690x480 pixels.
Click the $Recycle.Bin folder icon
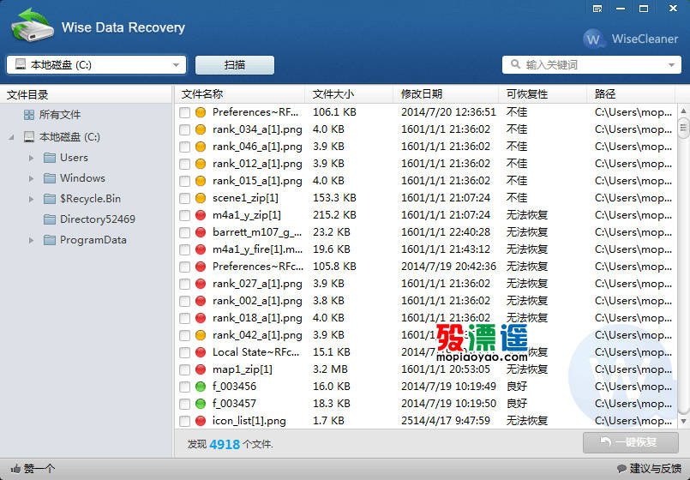(x=50, y=199)
